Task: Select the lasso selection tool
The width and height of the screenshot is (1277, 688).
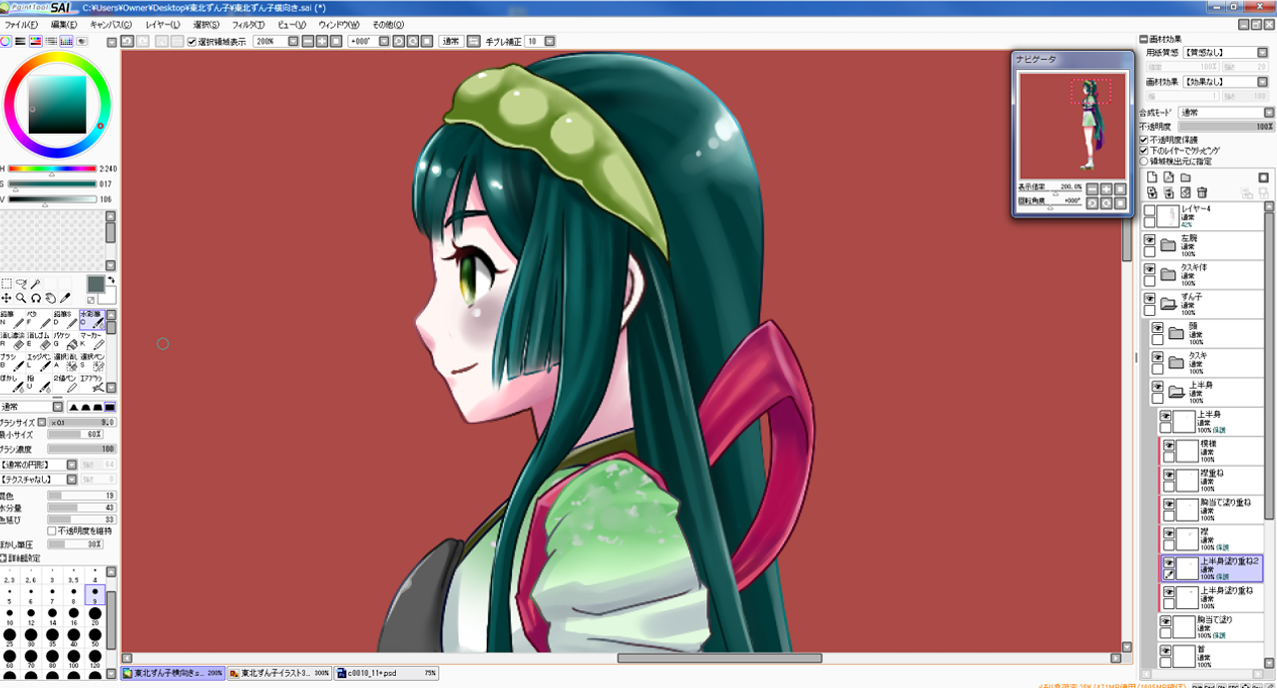Action: coord(20,284)
